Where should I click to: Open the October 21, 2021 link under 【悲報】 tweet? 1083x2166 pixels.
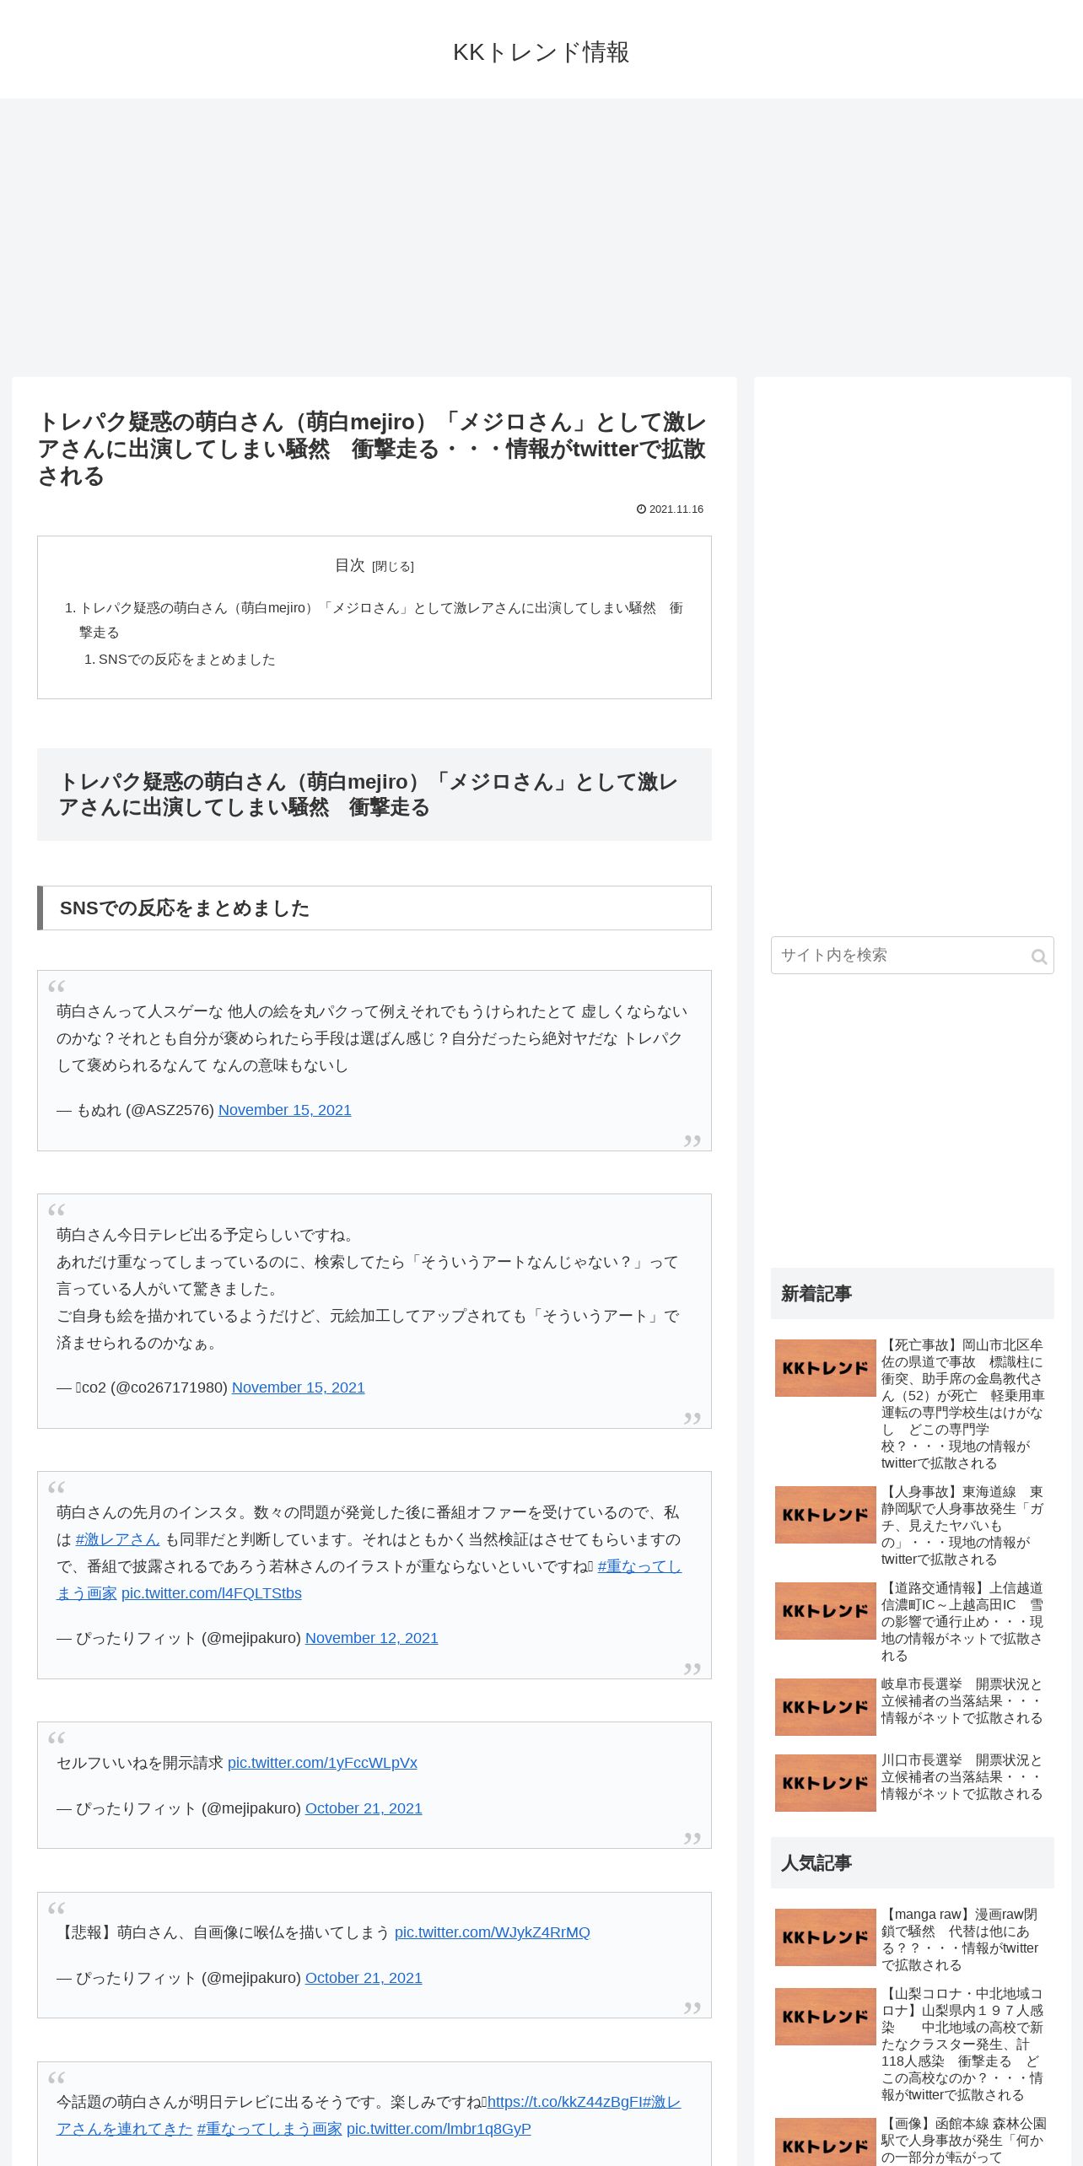click(x=364, y=1978)
